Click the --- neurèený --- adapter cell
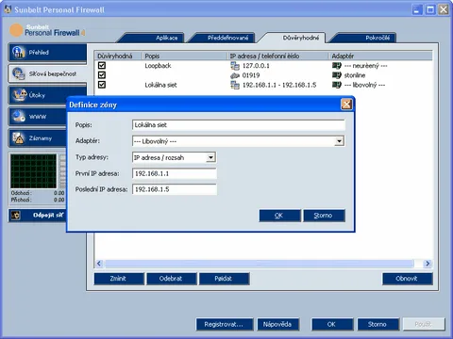Image resolution: width=453 pixels, height=339 pixels. click(366, 66)
